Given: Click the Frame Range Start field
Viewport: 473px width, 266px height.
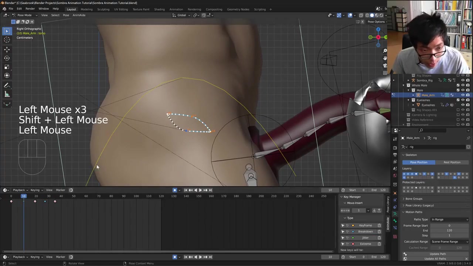Looking at the screenshot, I should tap(449, 225).
